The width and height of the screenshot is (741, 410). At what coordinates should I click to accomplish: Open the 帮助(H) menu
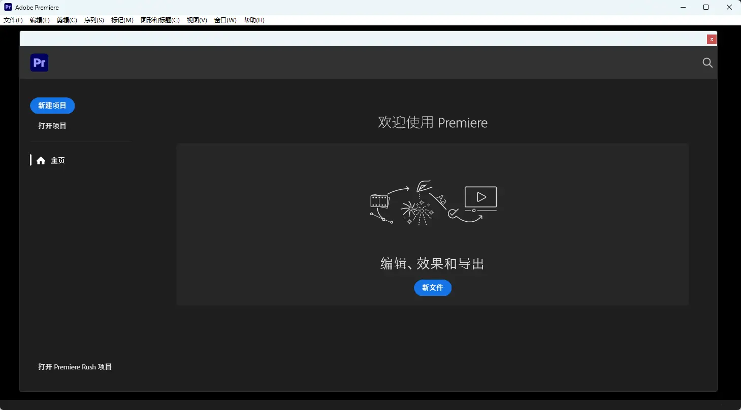[x=254, y=20]
